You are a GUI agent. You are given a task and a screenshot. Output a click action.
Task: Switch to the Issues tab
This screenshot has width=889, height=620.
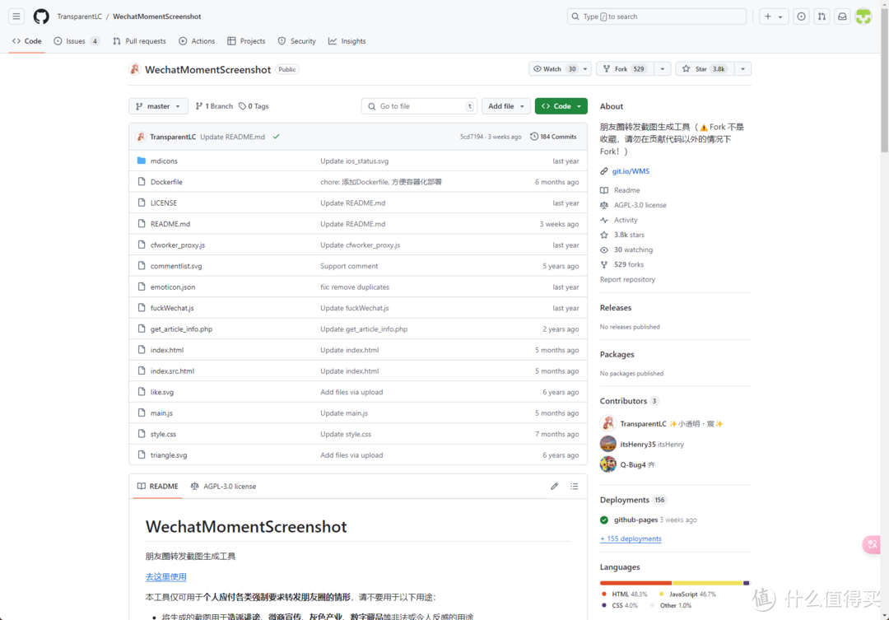77,41
